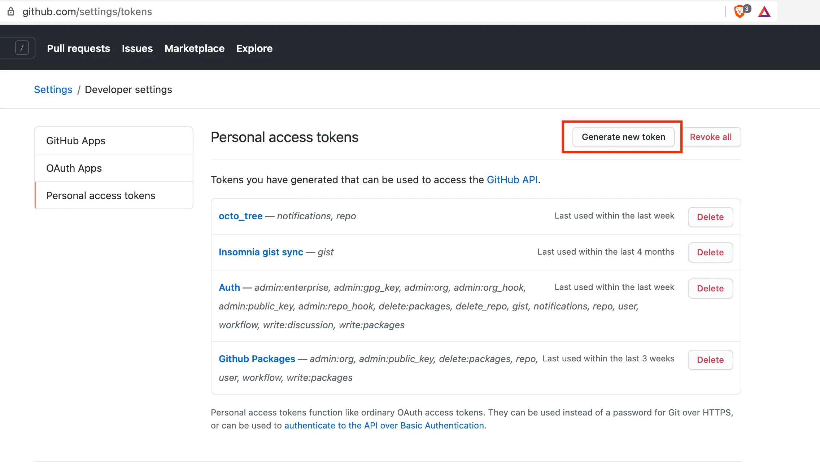The width and height of the screenshot is (820, 466).
Task: Delete the Auth token
Action: [710, 289]
